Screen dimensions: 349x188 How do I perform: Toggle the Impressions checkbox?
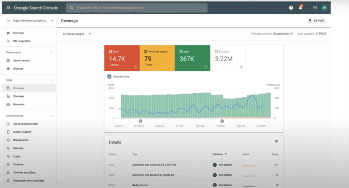click(109, 77)
